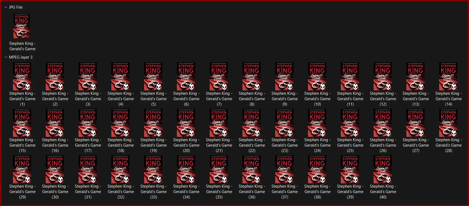Image resolution: width=469 pixels, height=206 pixels.
Task: Select Gerald's Game (4) audio file icon
Action: 121,76
